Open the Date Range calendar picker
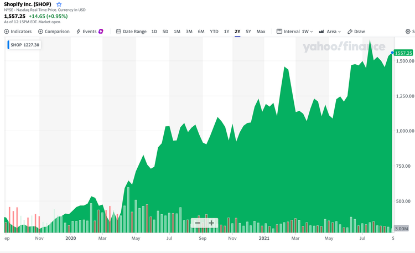This screenshot has width=415, height=253. (131, 32)
